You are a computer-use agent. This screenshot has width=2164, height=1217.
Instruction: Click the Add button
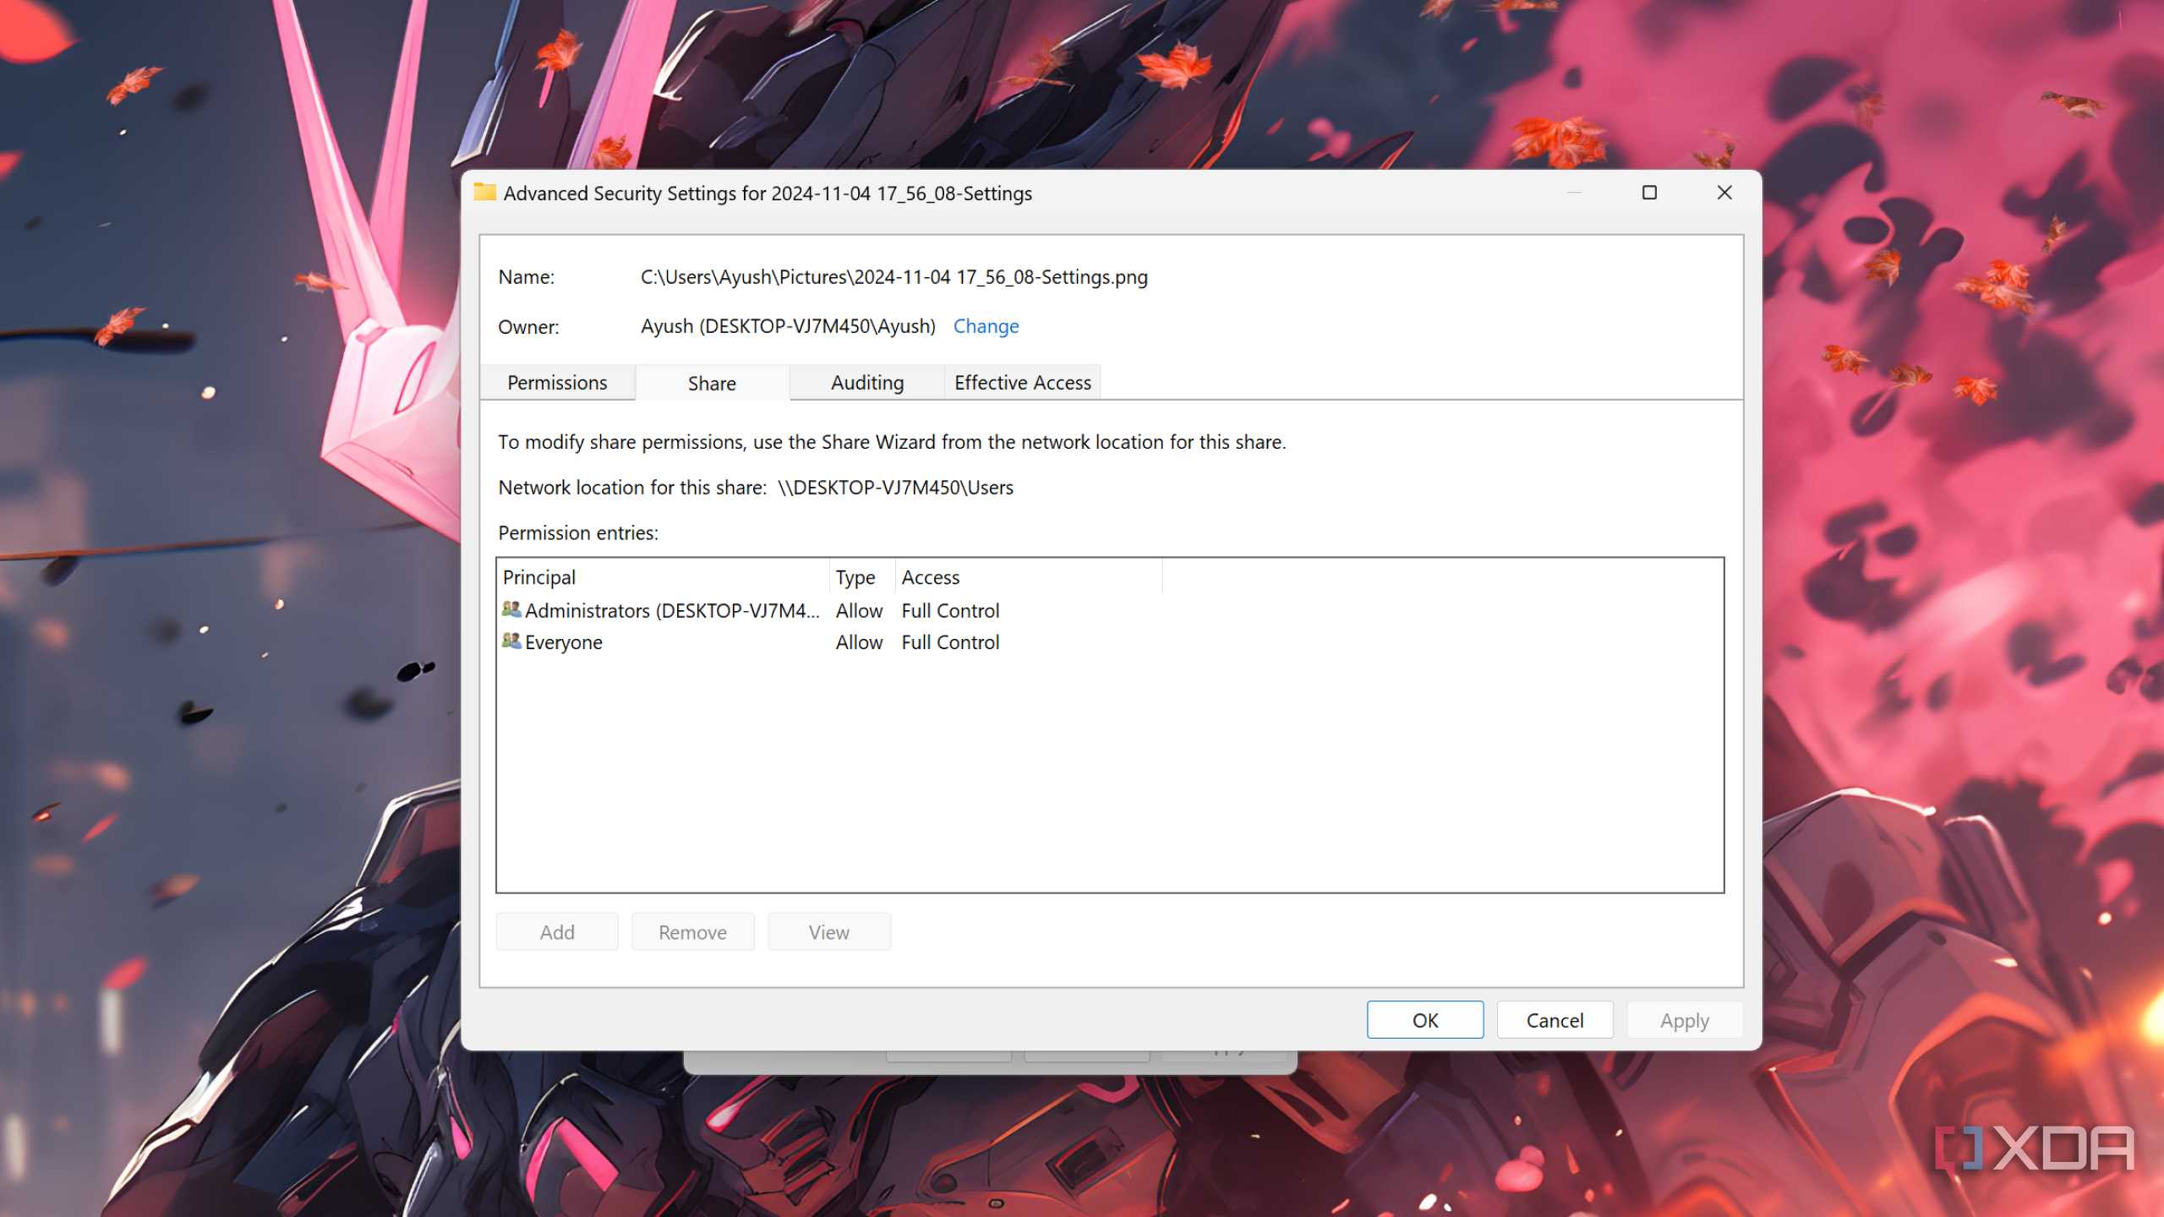point(557,932)
